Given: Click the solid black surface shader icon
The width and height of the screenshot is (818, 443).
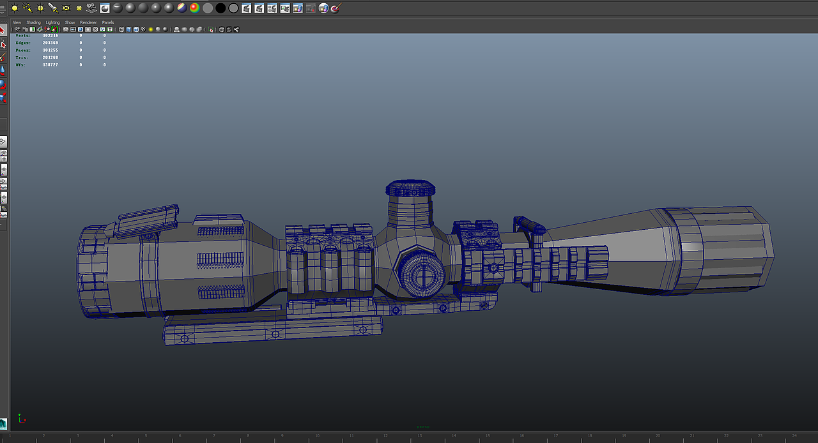Looking at the screenshot, I should 220,8.
